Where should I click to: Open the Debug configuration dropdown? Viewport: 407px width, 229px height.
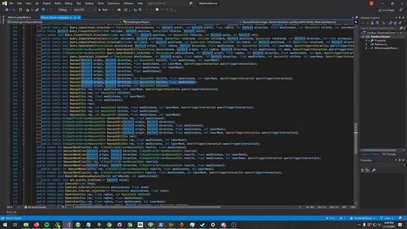pos(65,10)
